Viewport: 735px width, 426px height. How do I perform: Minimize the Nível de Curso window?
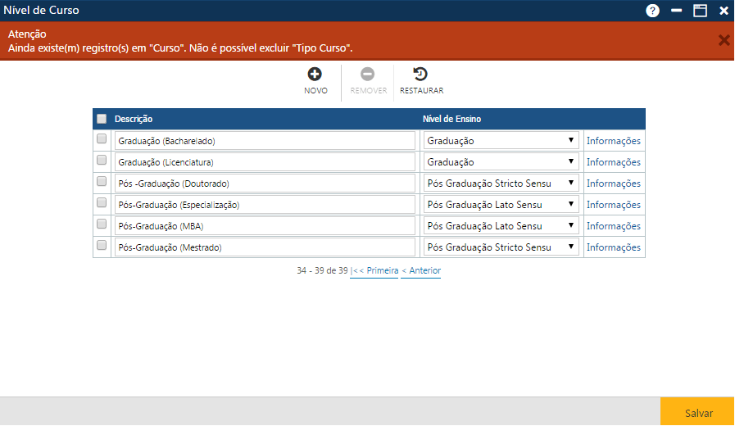[x=676, y=11]
